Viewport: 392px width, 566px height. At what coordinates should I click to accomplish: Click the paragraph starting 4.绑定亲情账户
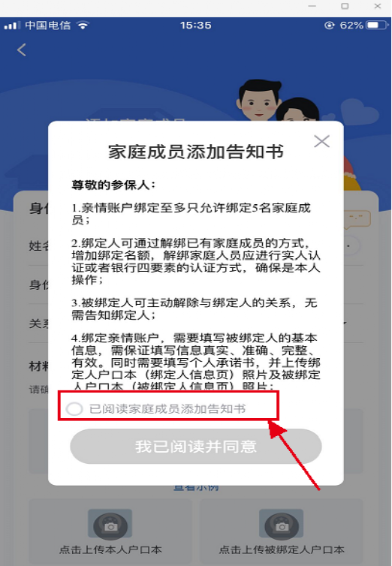pos(196,362)
